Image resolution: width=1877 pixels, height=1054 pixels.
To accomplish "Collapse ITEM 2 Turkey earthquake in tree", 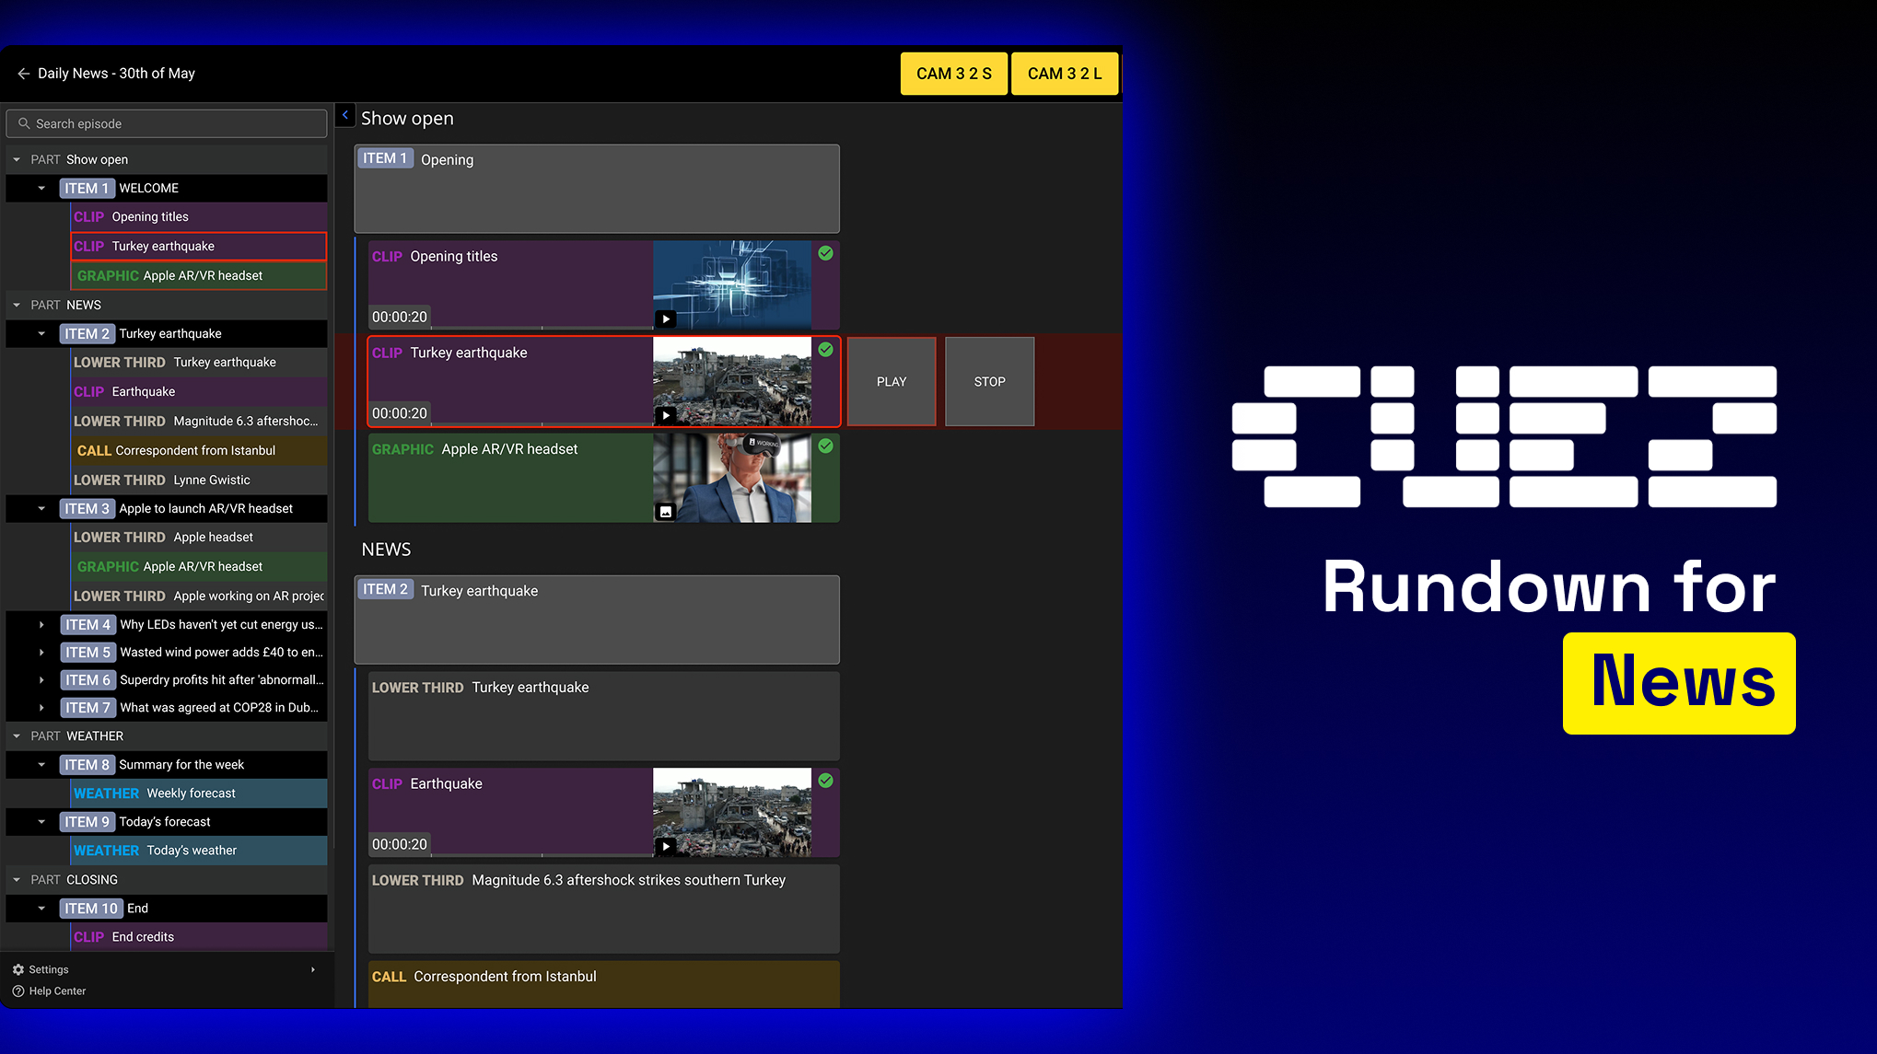I will (41, 333).
